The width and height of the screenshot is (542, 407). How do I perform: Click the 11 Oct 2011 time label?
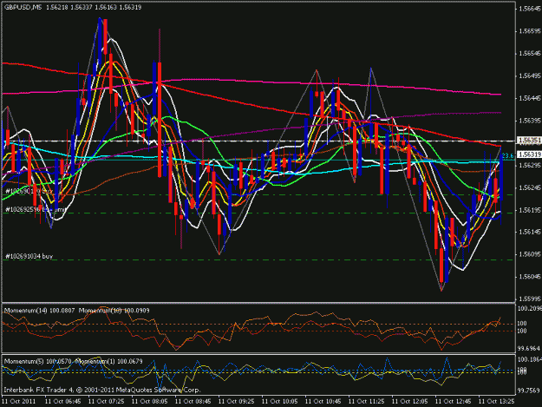[x=19, y=402]
